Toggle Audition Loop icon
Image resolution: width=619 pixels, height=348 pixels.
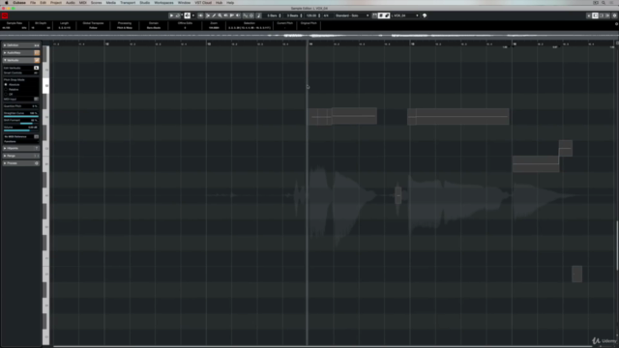tap(178, 15)
